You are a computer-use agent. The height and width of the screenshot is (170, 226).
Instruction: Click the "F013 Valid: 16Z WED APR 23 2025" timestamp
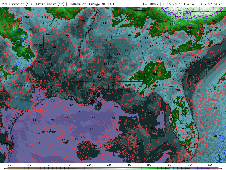[x=193, y=4]
